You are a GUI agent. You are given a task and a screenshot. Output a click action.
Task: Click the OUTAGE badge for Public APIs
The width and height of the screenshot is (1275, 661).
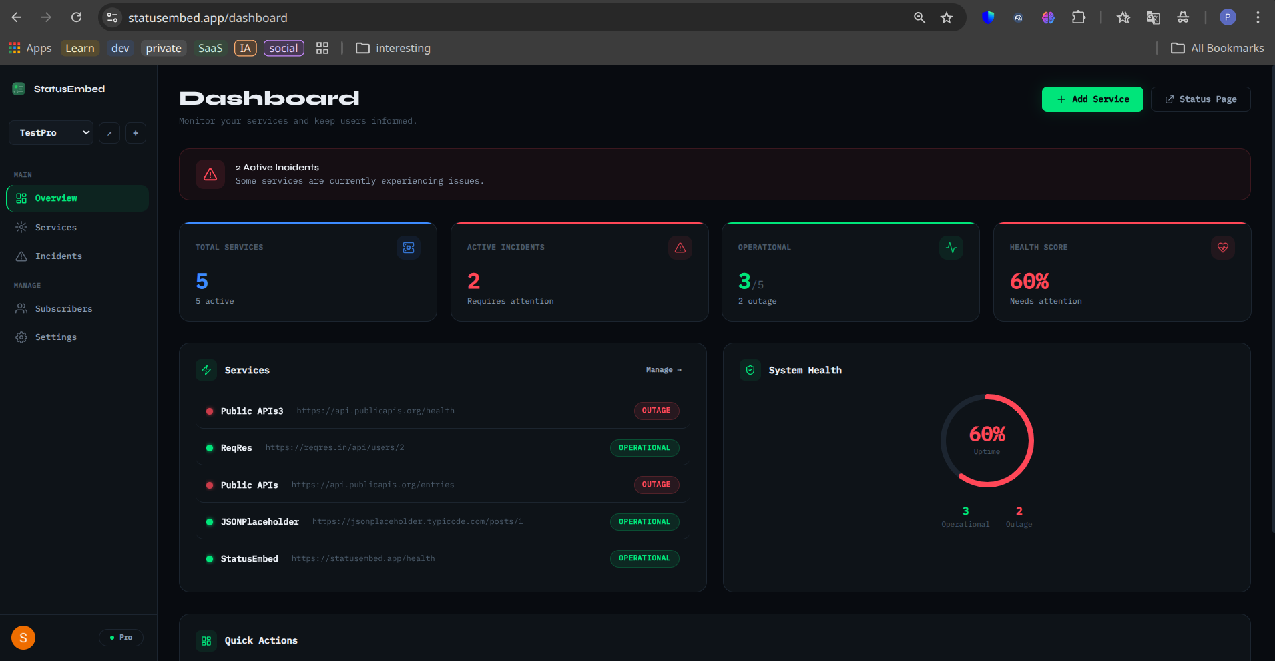point(656,485)
